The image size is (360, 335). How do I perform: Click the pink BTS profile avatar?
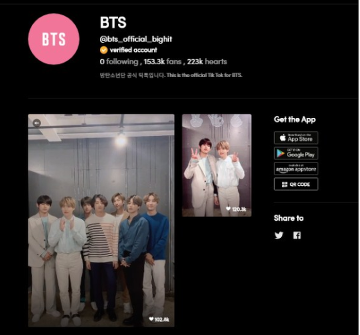pyautogui.click(x=53, y=39)
